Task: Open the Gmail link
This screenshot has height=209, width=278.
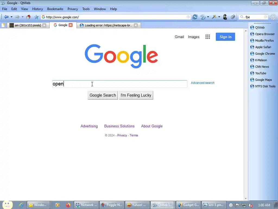Action: coord(179,37)
